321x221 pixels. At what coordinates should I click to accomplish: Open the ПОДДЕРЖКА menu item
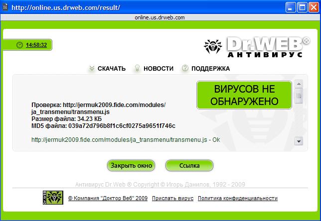(210, 69)
